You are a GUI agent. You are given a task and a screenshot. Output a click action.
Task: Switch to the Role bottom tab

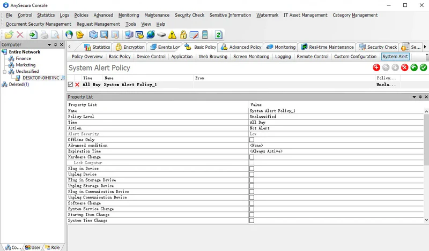[x=53, y=247]
